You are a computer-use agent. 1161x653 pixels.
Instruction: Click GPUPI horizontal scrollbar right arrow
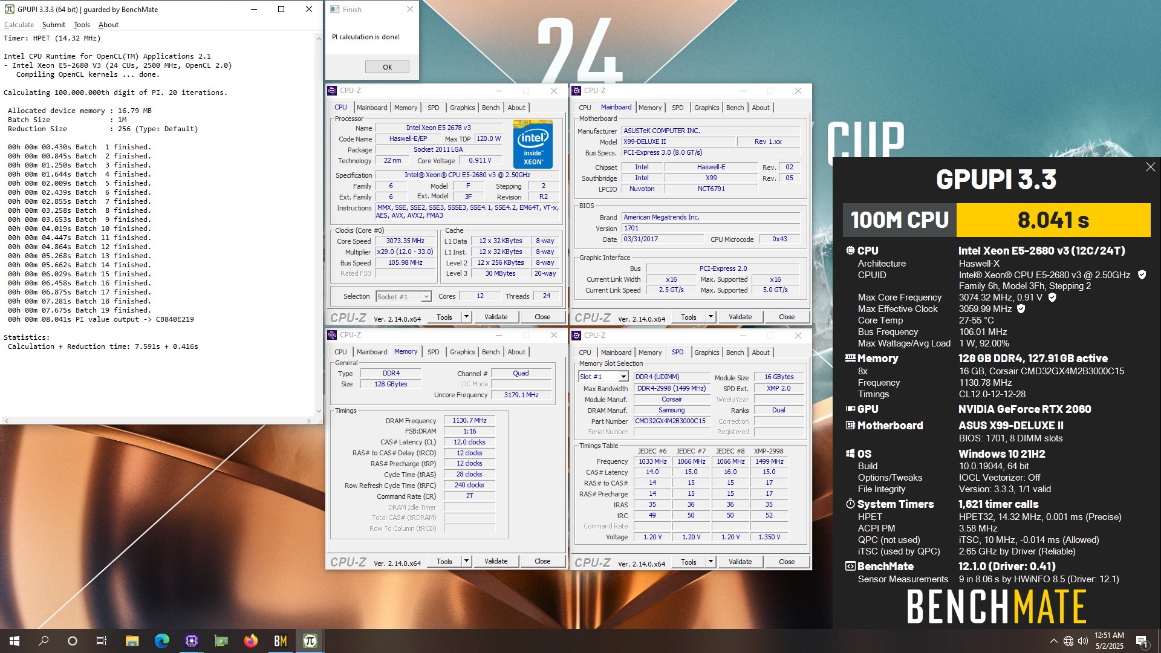click(x=309, y=421)
